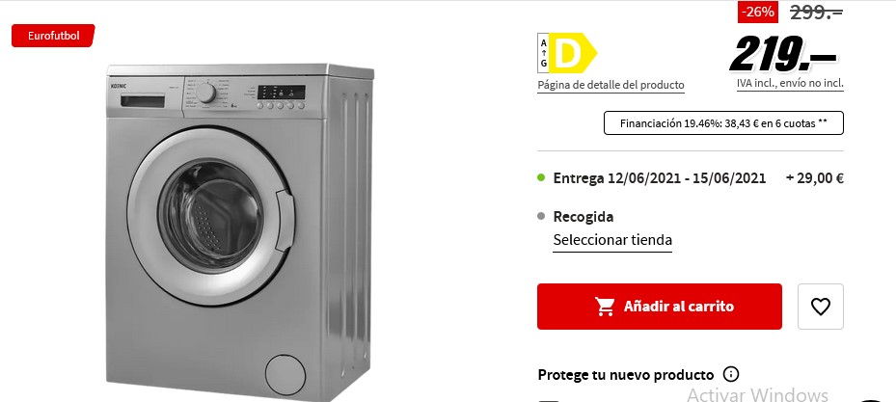Open the energy class D label

click(x=567, y=52)
